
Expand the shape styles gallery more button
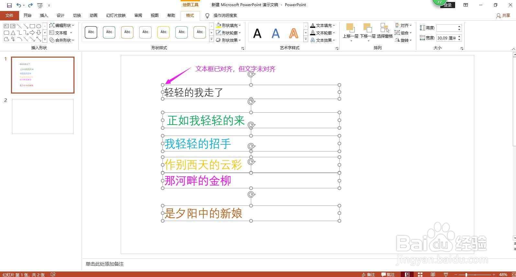point(211,39)
